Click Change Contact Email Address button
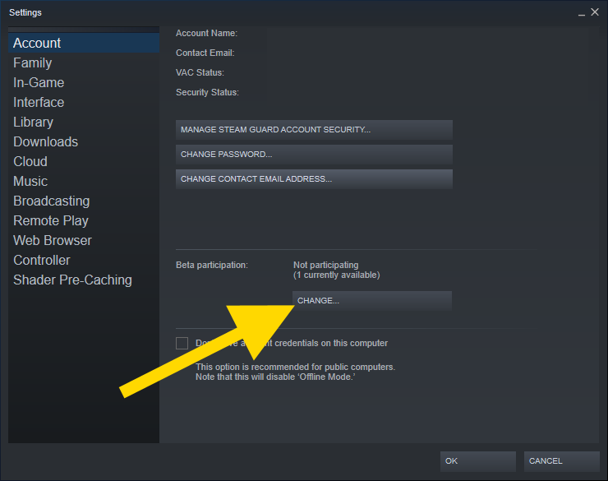 (314, 178)
